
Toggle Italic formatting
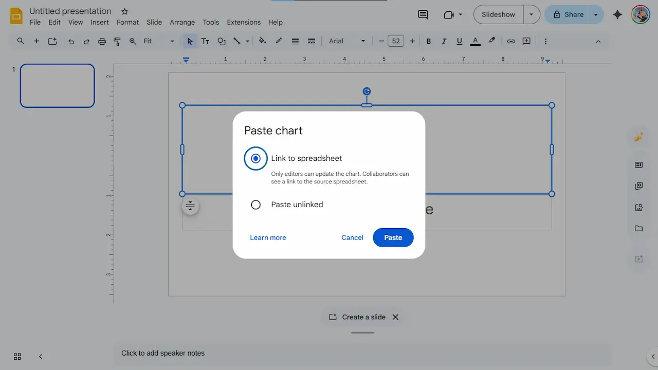(x=444, y=41)
